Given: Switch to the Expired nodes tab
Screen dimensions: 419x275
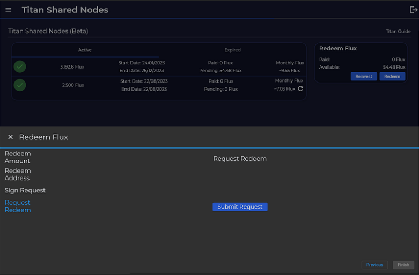Looking at the screenshot, I should click(x=232, y=50).
